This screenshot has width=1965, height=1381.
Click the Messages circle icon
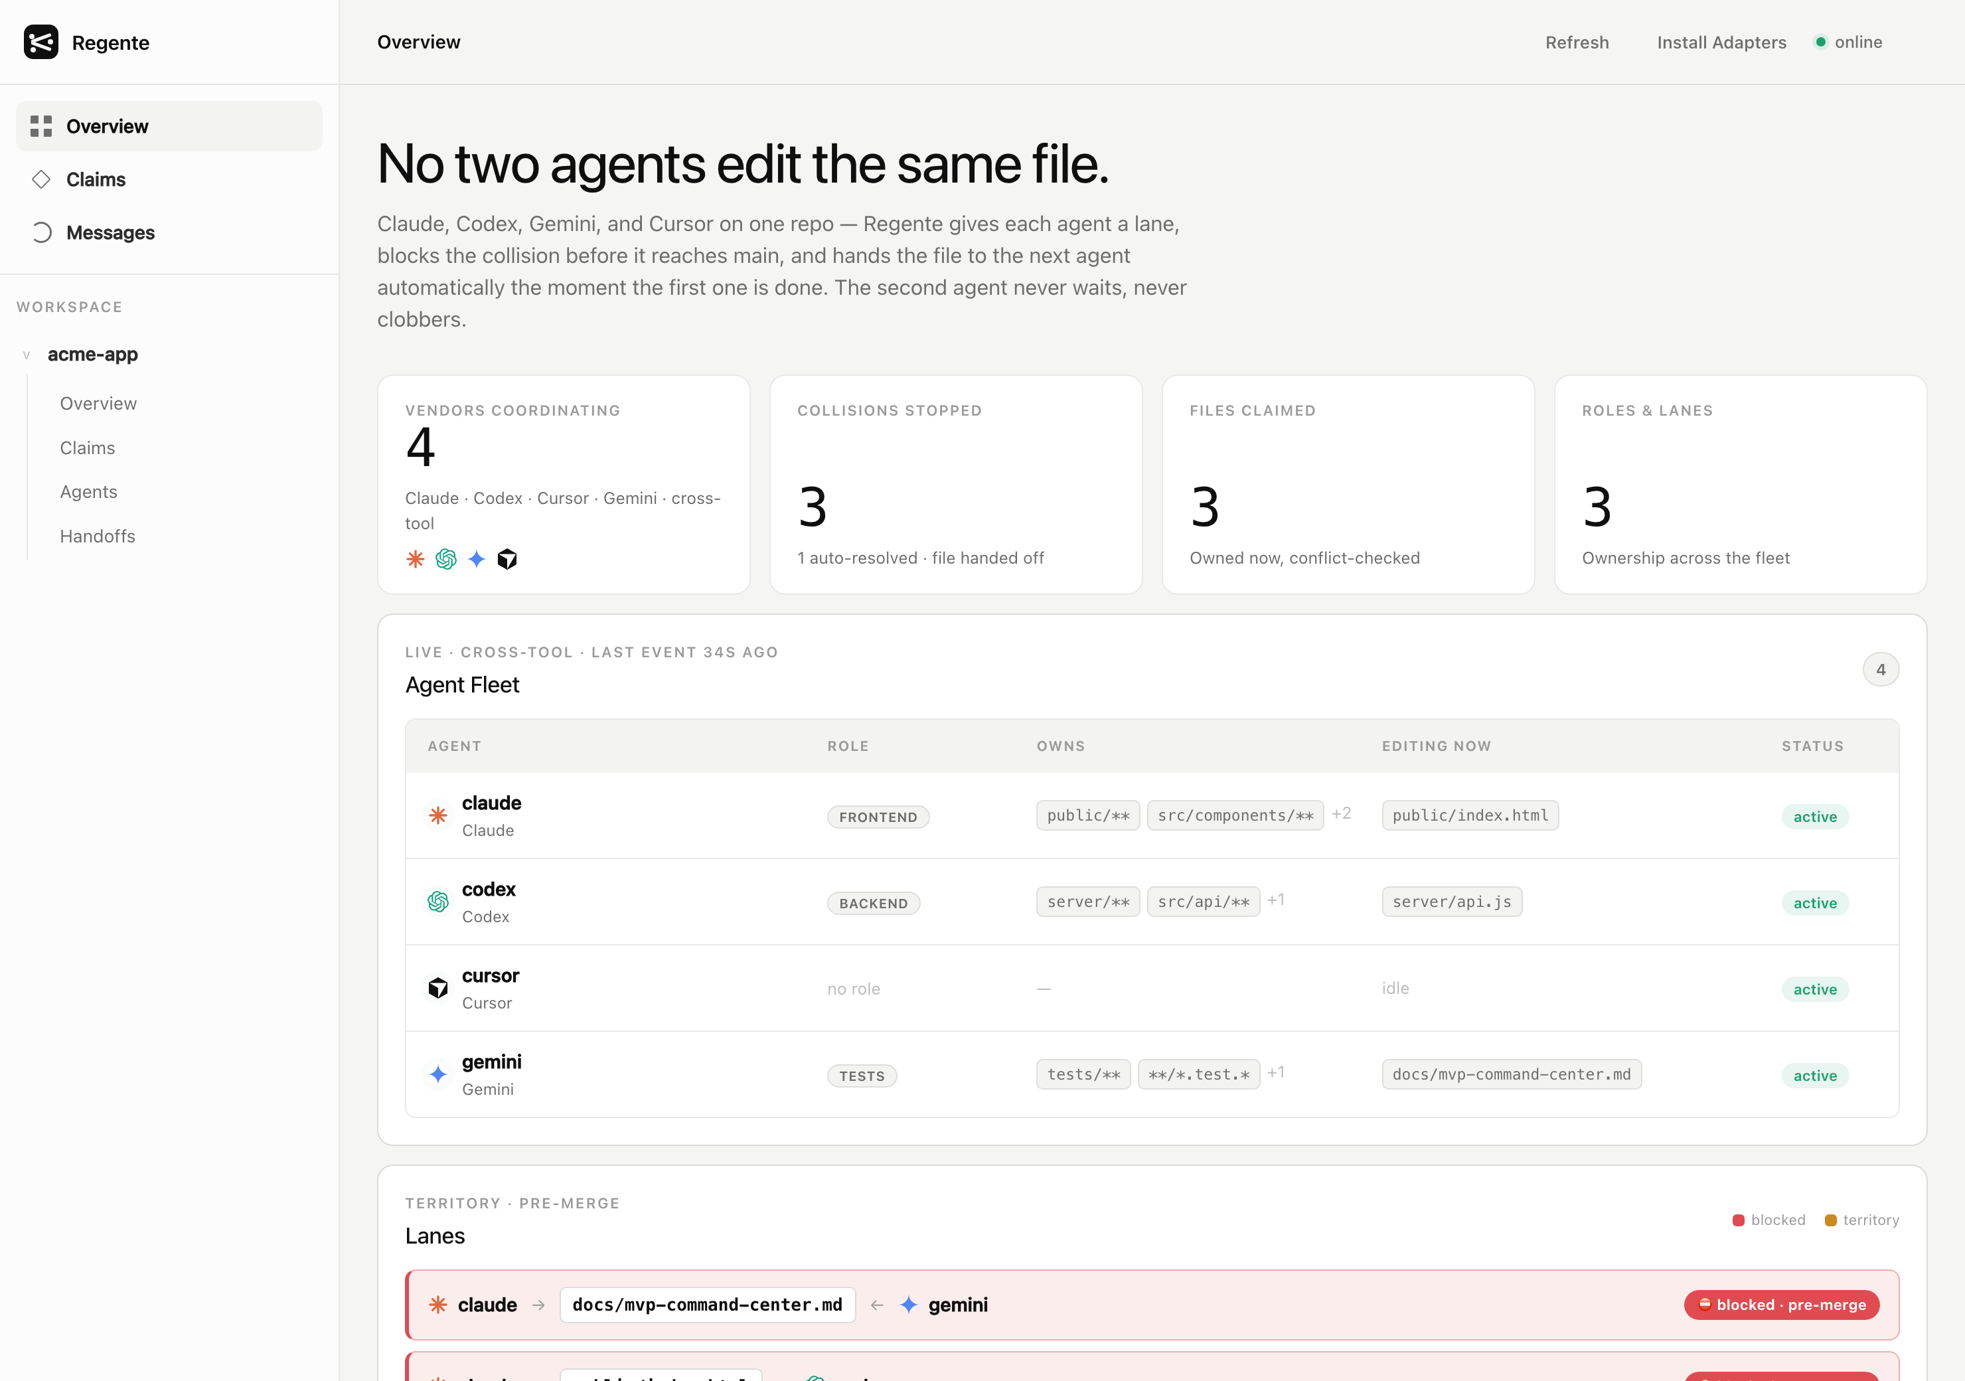pyautogui.click(x=41, y=233)
